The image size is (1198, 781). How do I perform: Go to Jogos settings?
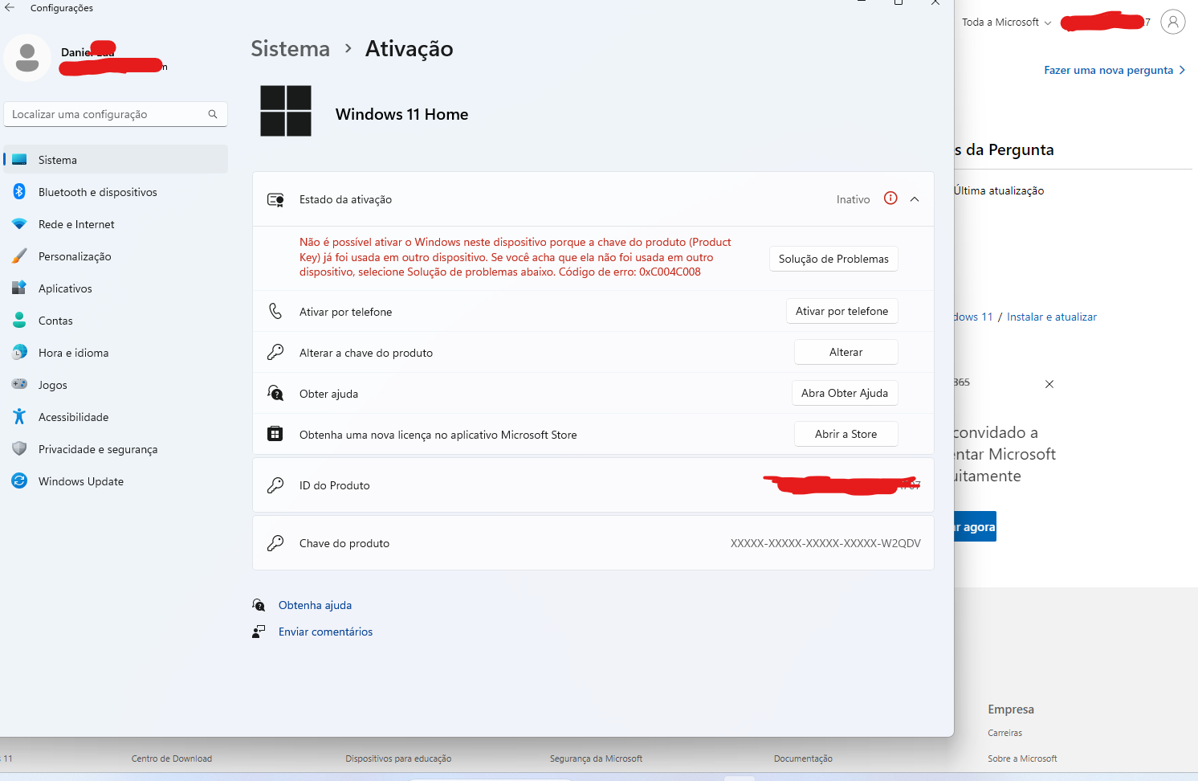pyautogui.click(x=116, y=384)
